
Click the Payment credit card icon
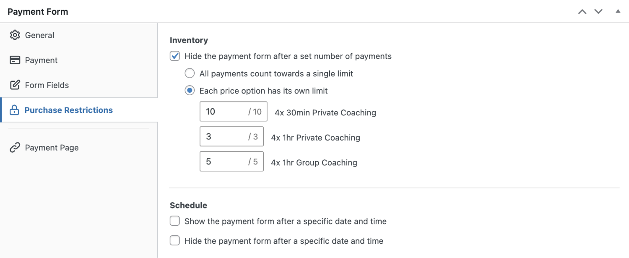15,60
